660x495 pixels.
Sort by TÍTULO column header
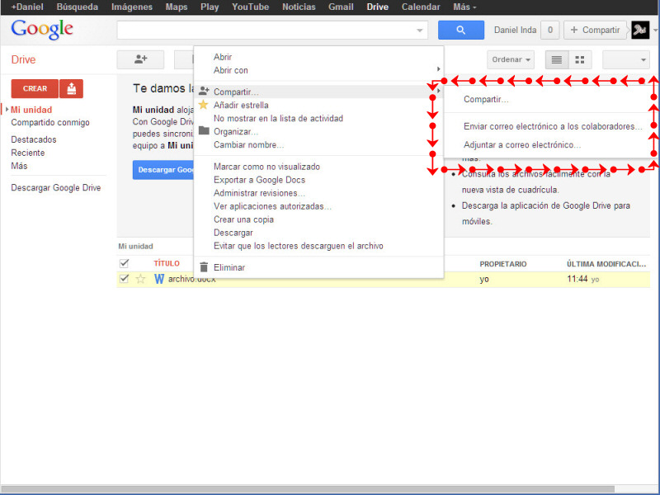coord(167,263)
